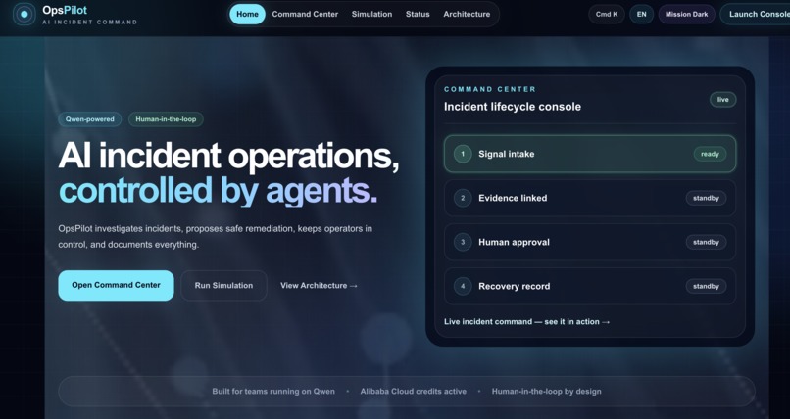Switch to the Architecture nav tab

coord(467,14)
